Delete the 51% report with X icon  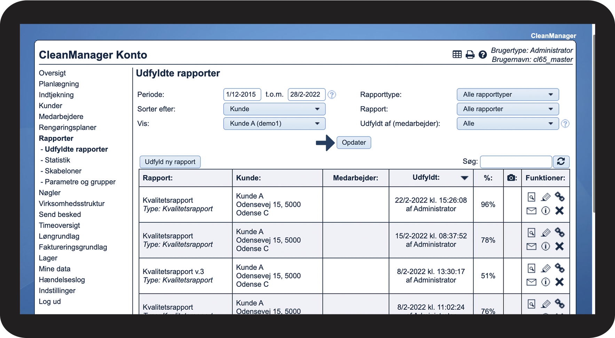tap(559, 282)
